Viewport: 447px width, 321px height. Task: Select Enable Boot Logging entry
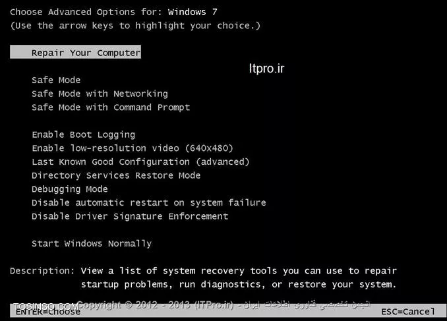pyautogui.click(x=84, y=134)
